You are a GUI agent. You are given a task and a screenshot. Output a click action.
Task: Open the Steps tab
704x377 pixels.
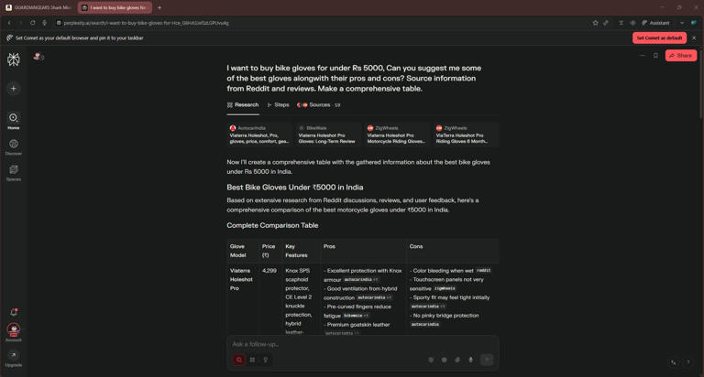278,105
